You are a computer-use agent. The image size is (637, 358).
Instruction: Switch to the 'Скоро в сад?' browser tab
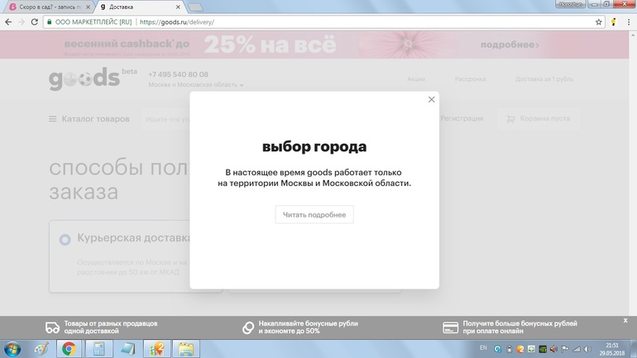48,7
